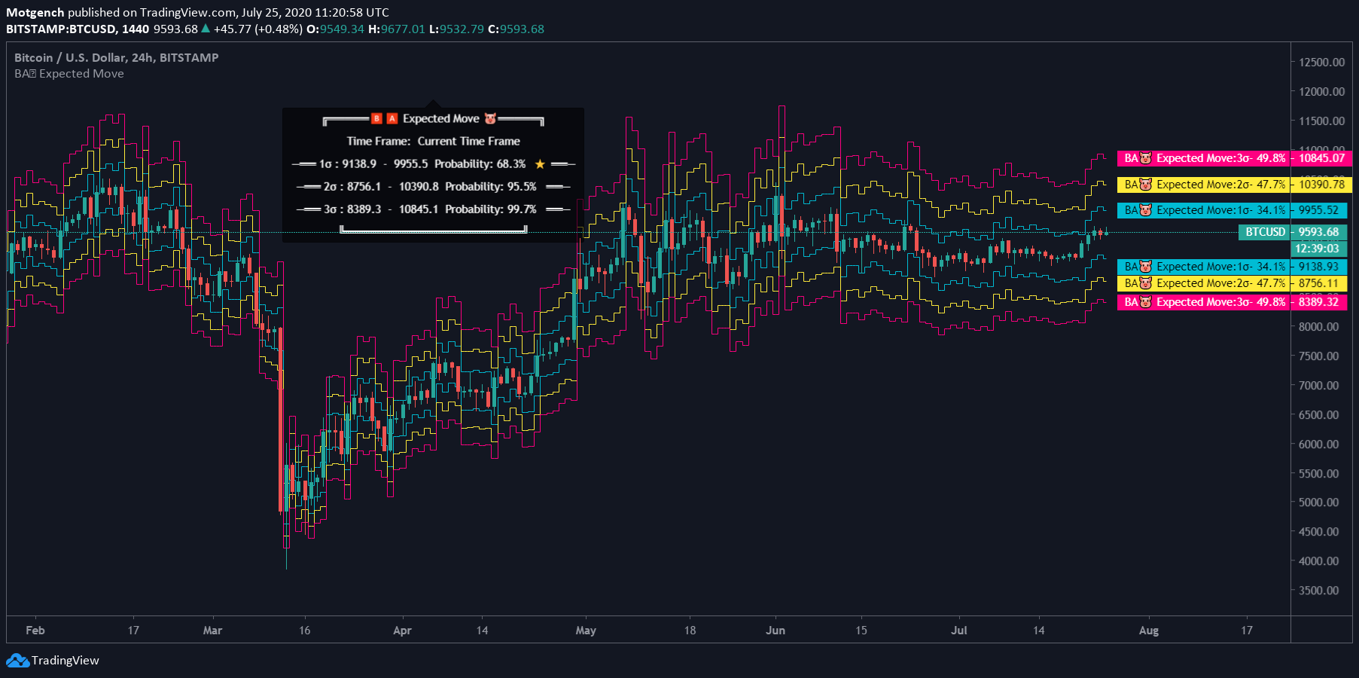Click the Mar label on time axis

[212, 631]
